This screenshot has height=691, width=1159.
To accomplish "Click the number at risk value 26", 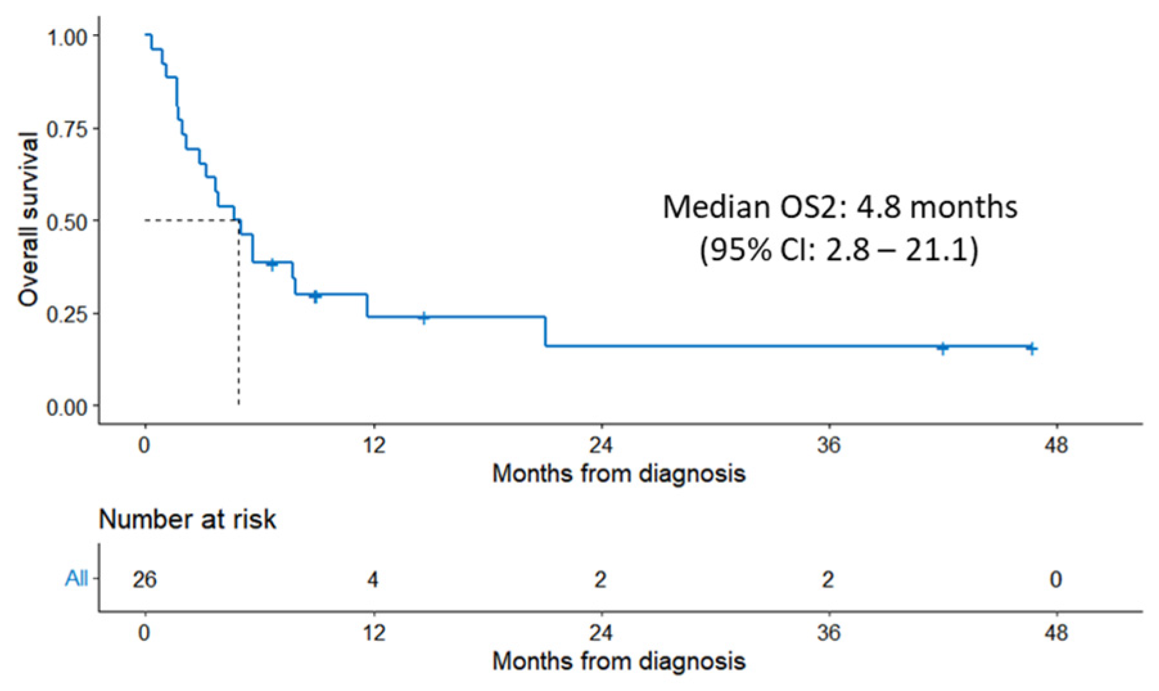I will 144,579.
